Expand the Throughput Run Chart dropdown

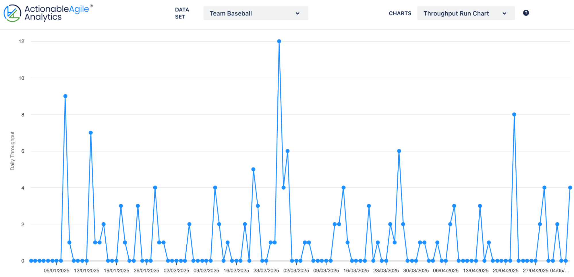tap(465, 13)
